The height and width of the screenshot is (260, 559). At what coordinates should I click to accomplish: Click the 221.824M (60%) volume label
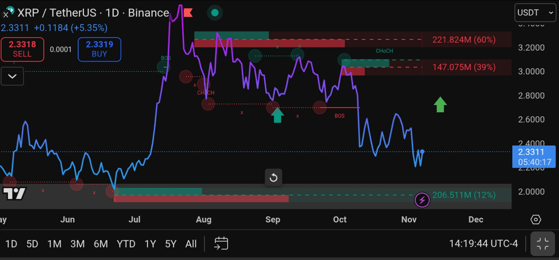(x=464, y=40)
